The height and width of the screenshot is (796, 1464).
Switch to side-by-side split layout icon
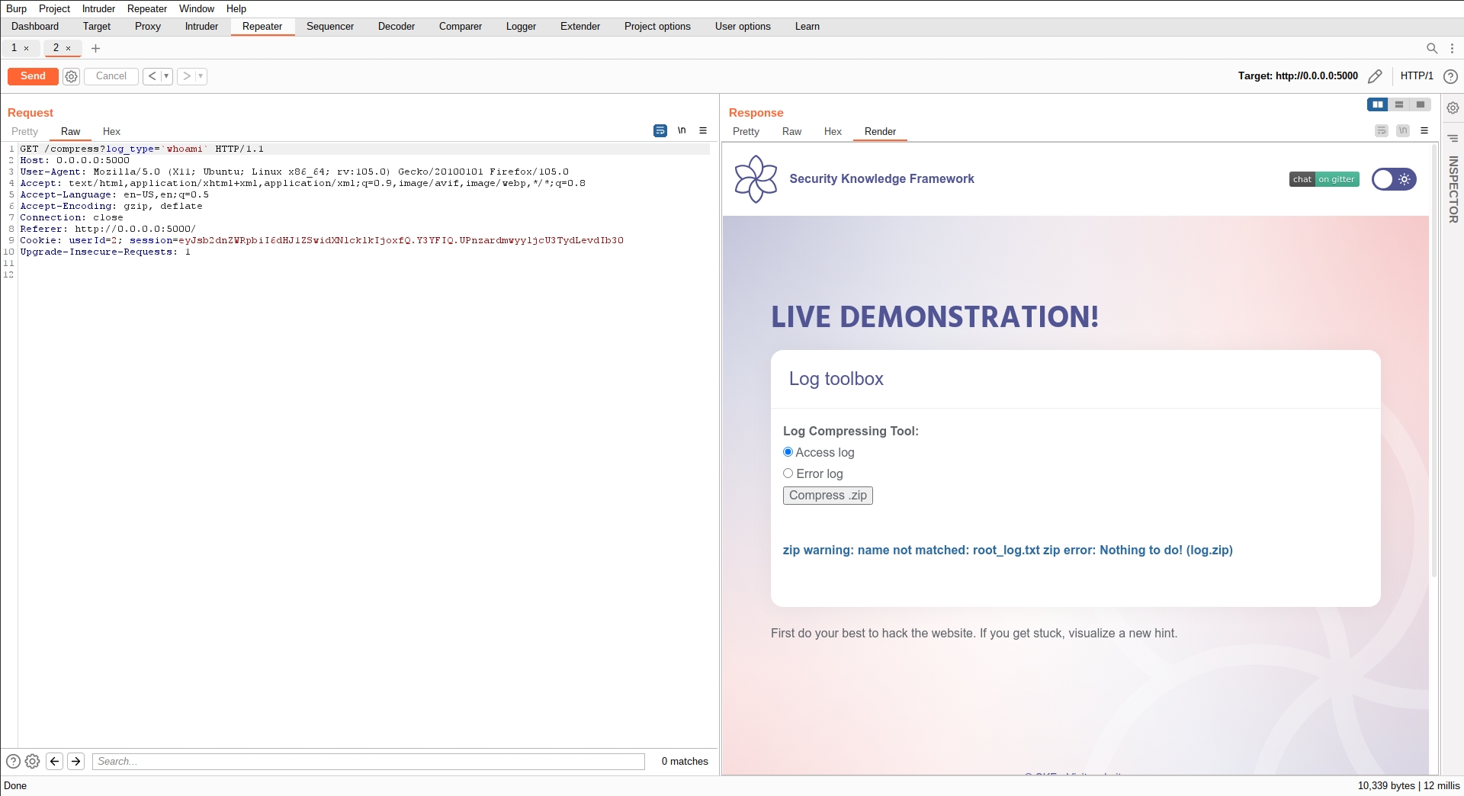coord(1377,104)
